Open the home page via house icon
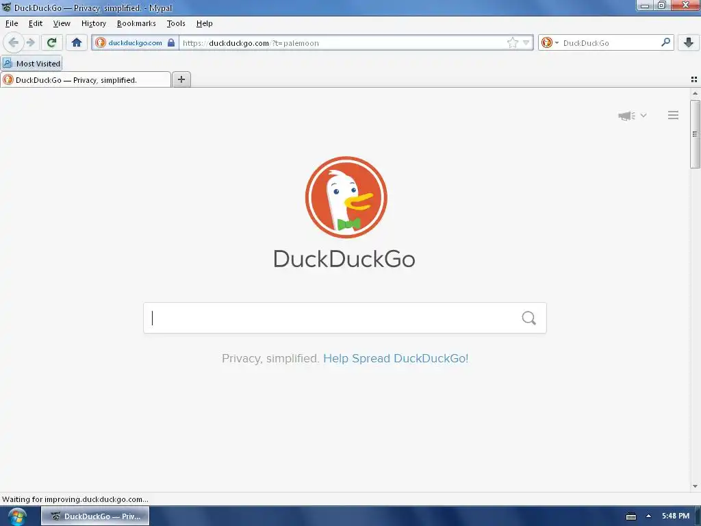Image resolution: width=701 pixels, height=526 pixels. [77, 43]
